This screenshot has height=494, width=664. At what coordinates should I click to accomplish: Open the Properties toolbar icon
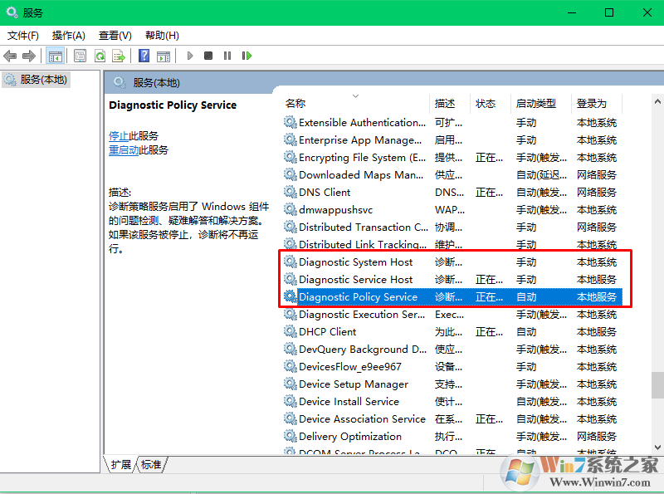80,56
